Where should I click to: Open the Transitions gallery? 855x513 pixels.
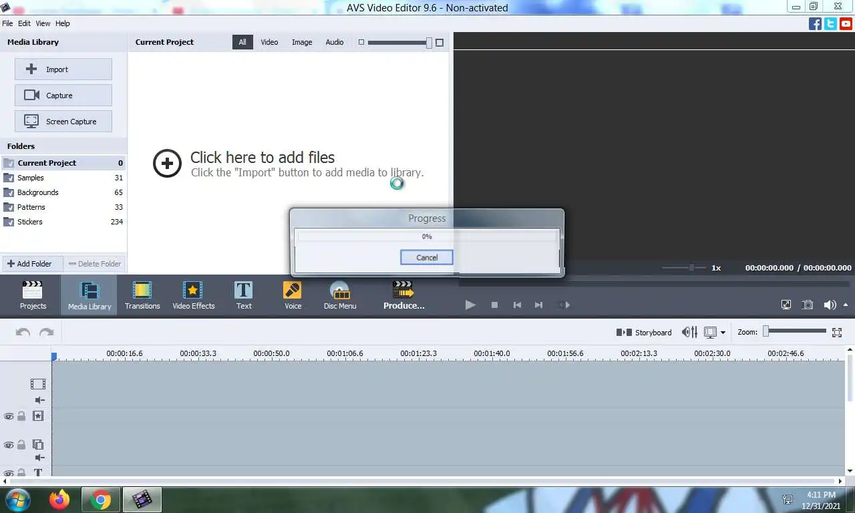click(142, 295)
